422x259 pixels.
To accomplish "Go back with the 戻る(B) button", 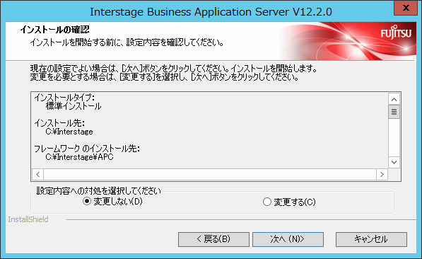I will (213, 239).
